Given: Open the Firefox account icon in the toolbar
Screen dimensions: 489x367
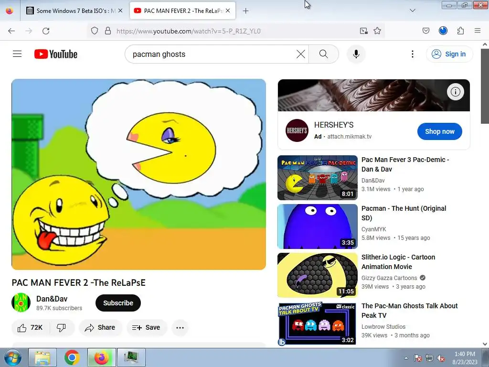Looking at the screenshot, I should [x=443, y=31].
